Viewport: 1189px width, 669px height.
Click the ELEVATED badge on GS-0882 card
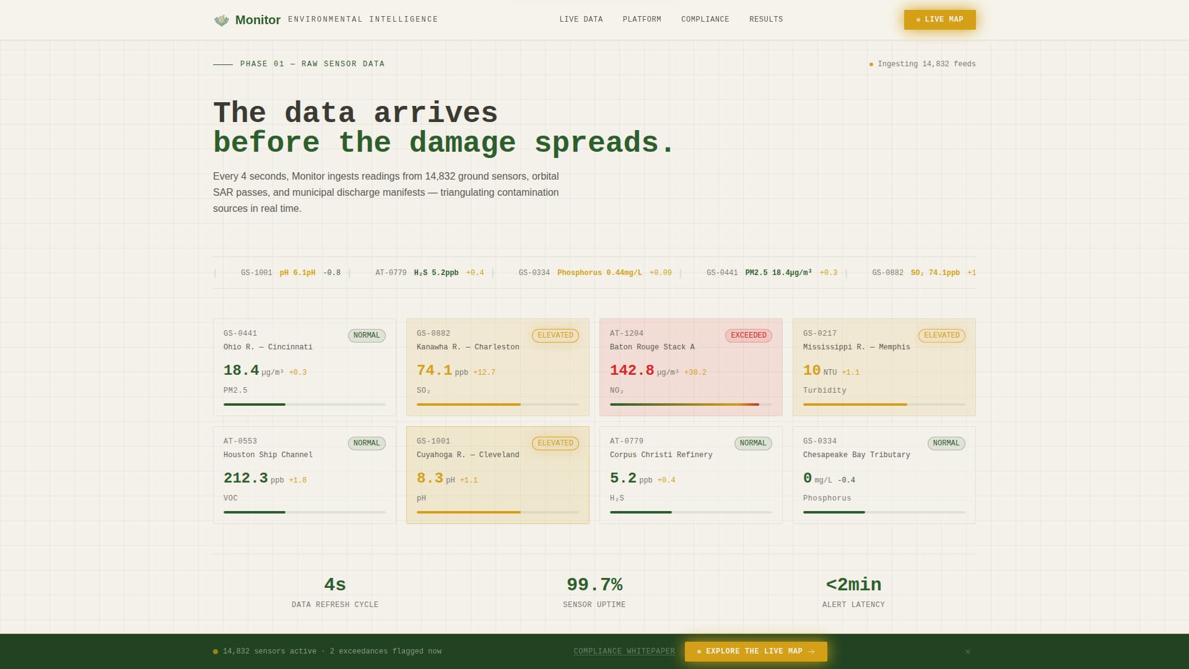click(555, 336)
